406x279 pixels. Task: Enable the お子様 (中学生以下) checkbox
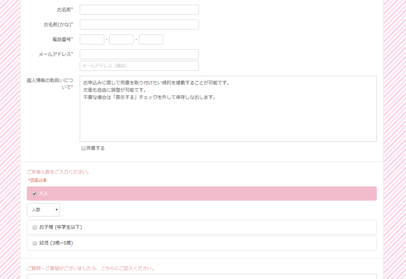coord(35,228)
